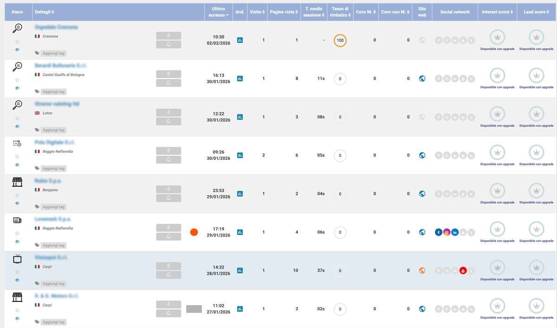Click the orange website globe in the 14:32 row
The width and height of the screenshot is (557, 328).
tap(422, 271)
